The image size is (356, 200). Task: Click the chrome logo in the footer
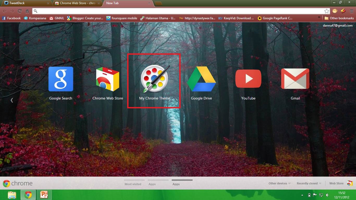tap(18, 183)
